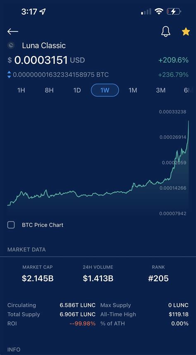Viewport: 196px width, 355px height.
Task: Tap the rank #205 value
Action: point(158,278)
